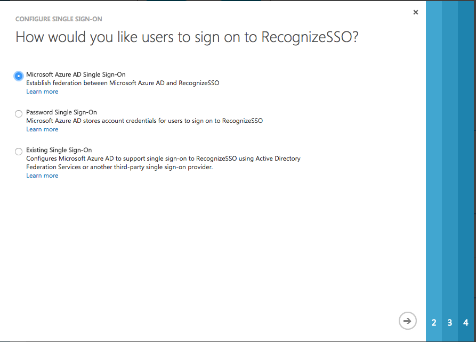The width and height of the screenshot is (476, 342).
Task: Click the Existing Single Sign-On label text
Action: point(59,150)
